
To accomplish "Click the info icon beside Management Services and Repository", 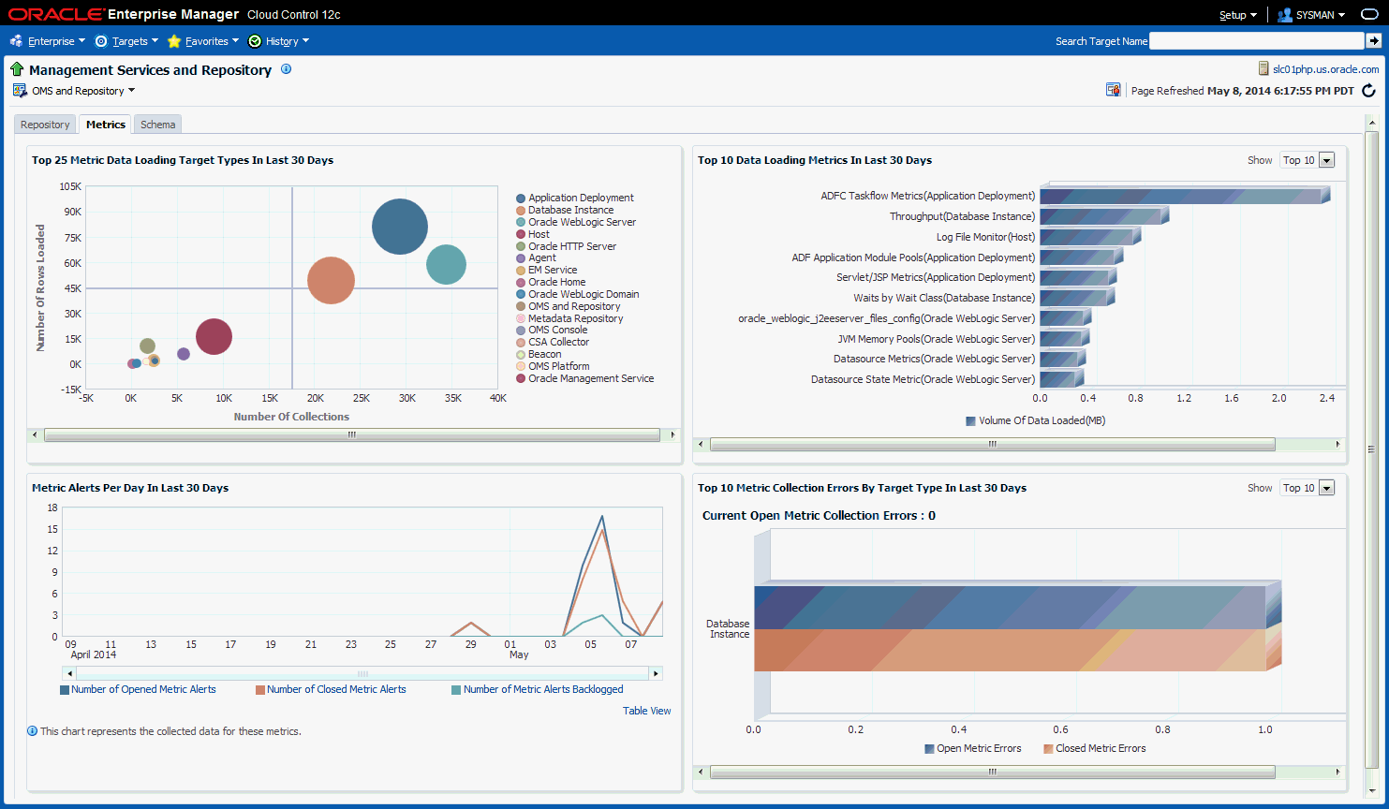I will tap(286, 69).
